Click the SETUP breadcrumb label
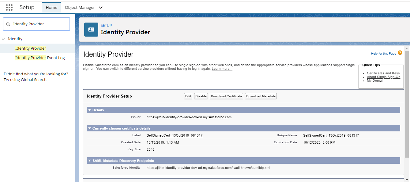 [x=106, y=26]
